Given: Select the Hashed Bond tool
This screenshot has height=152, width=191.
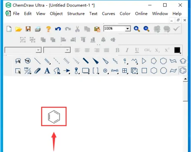Looking at the screenshot, I should pyautogui.click(x=67, y=61).
